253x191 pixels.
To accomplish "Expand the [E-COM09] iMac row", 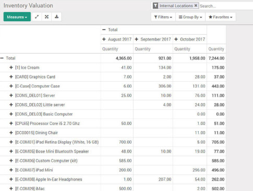I will (11, 188).
